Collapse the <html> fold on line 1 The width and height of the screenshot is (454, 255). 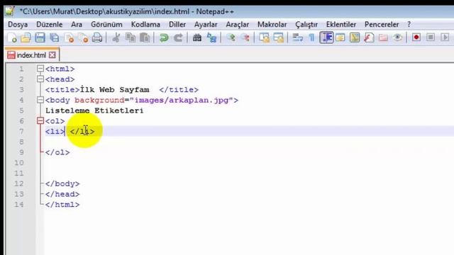(40, 69)
